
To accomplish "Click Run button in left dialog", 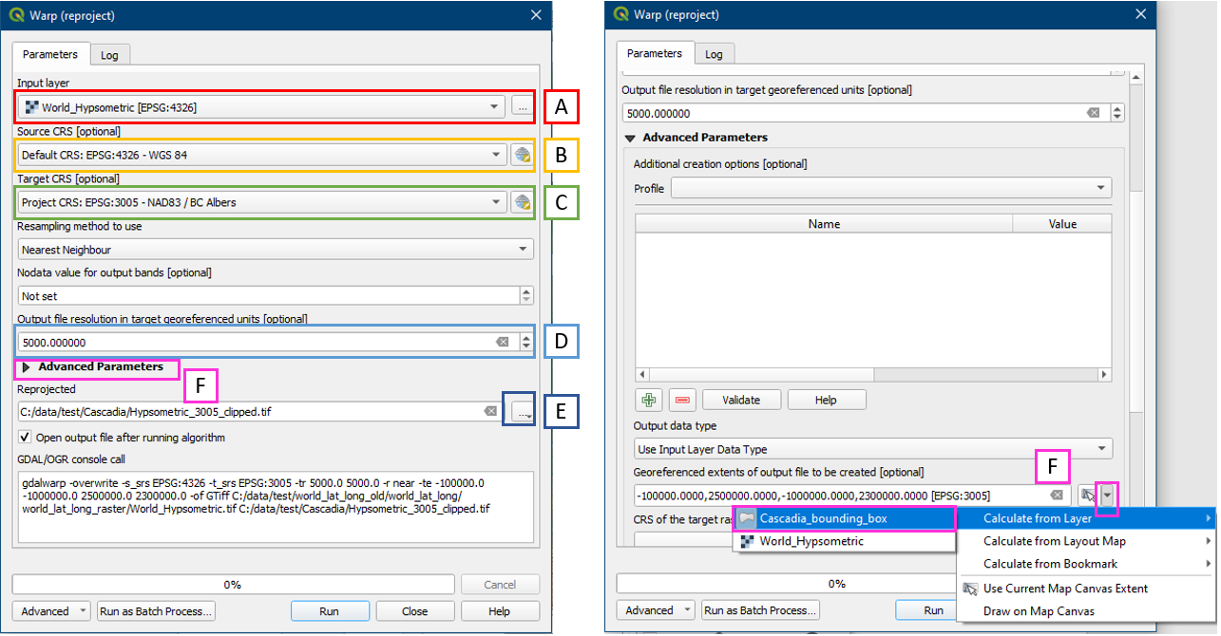I will [x=329, y=611].
